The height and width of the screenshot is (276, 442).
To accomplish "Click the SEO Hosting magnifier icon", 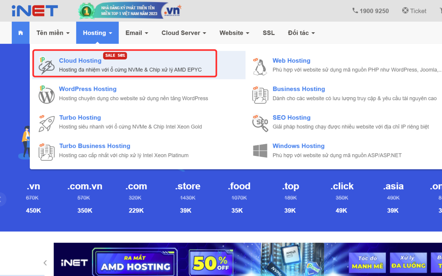I will click(260, 123).
